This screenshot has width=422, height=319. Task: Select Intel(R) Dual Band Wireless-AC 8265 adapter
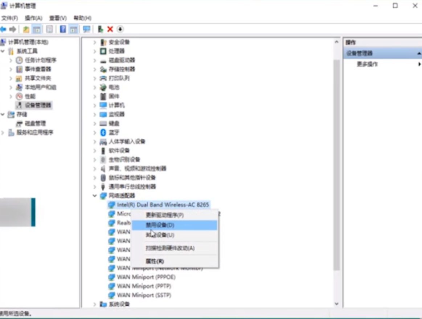pyautogui.click(x=163, y=205)
